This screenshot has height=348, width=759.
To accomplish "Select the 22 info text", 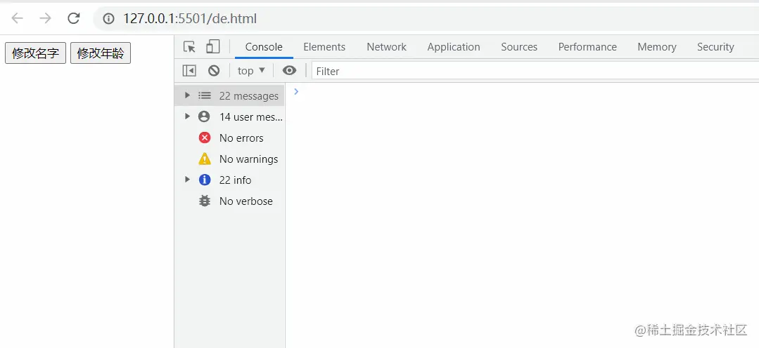I will [235, 180].
